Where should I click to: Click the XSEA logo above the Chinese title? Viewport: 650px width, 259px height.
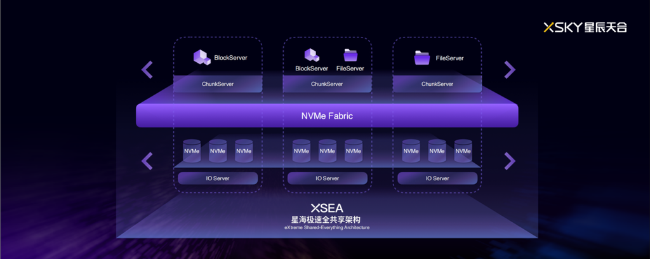[x=327, y=208]
